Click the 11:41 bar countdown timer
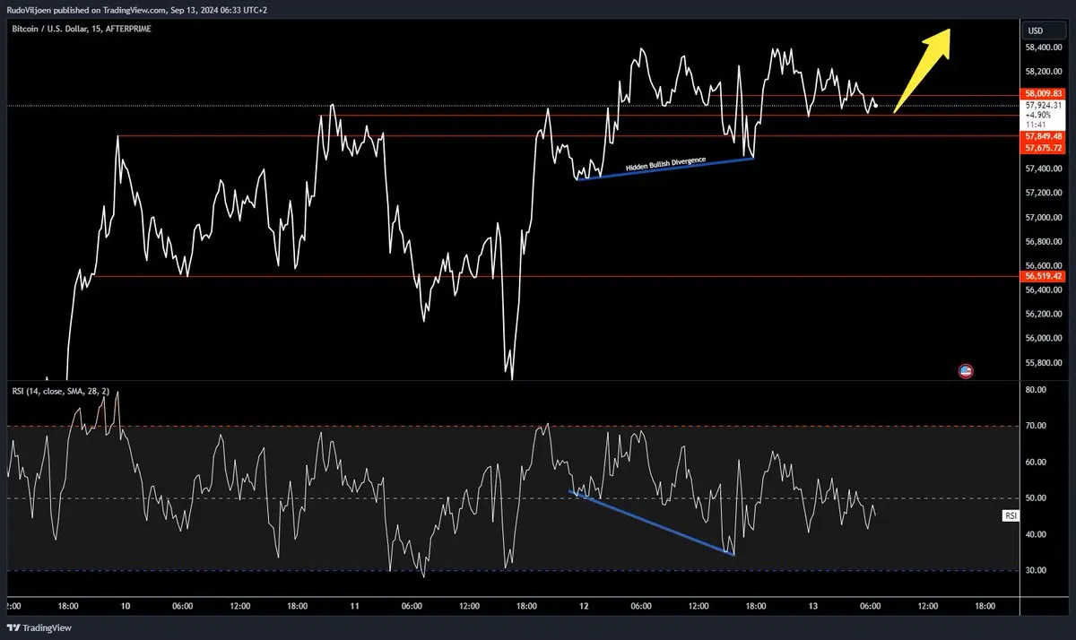Viewport: 1076px width, 640px height. pos(1036,125)
